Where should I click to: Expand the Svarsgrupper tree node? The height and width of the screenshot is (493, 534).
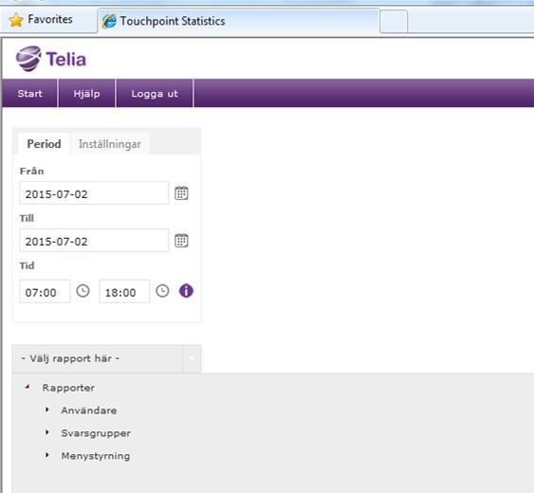[47, 432]
